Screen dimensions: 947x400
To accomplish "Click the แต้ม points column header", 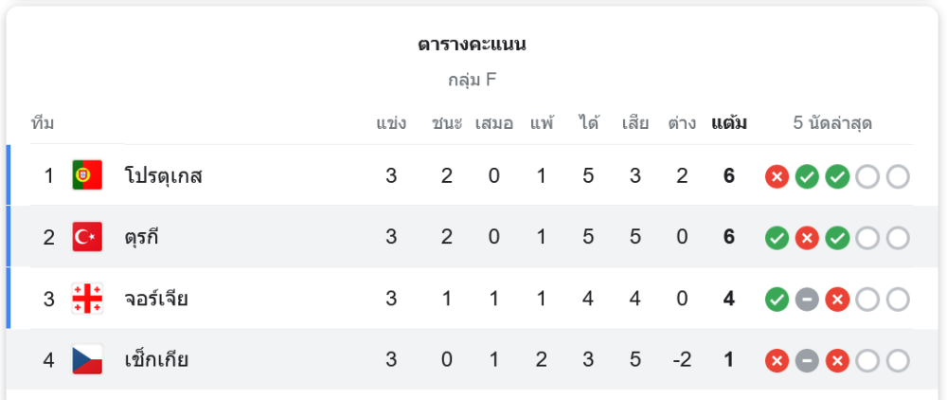I will click(x=729, y=123).
